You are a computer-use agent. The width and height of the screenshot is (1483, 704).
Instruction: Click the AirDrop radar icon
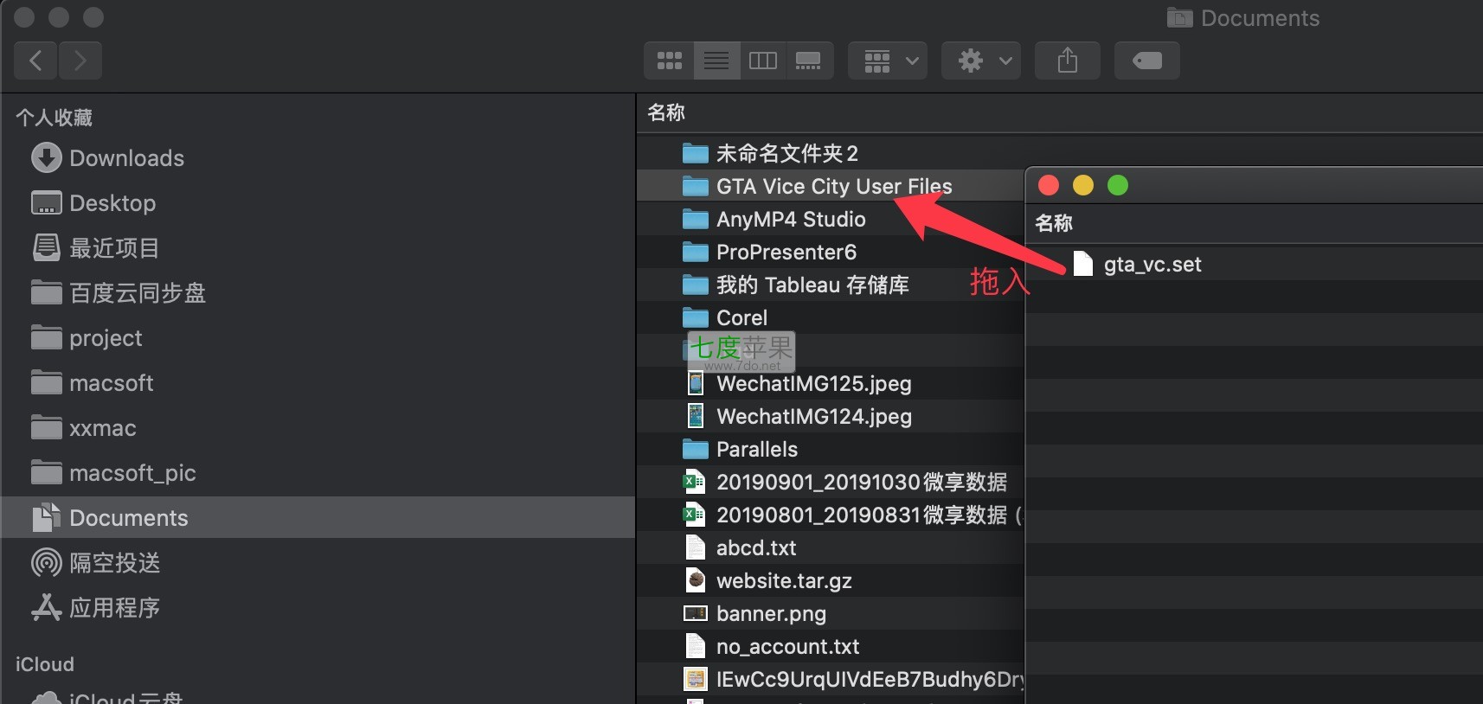(x=47, y=563)
